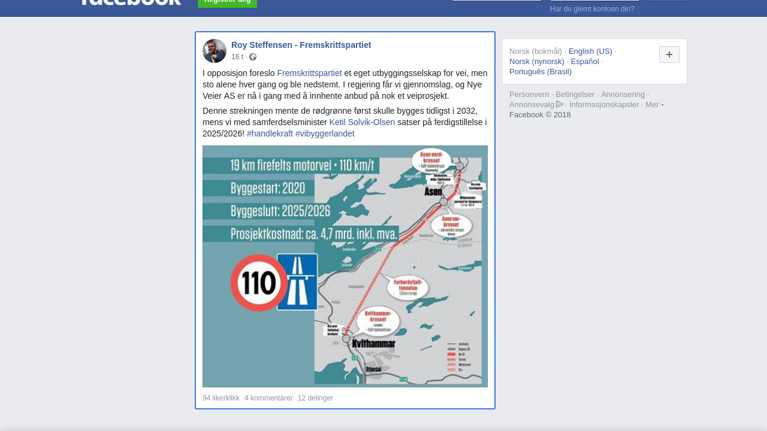View the 12 delinger shares

315,398
